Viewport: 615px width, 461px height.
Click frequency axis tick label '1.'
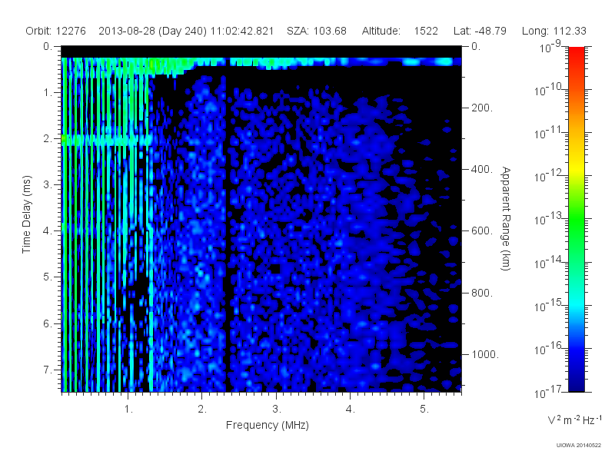pos(128,410)
